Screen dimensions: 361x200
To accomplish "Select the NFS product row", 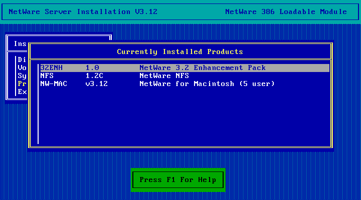I will pos(185,76).
